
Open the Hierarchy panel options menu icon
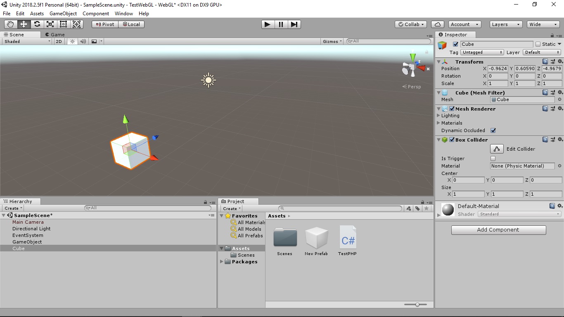(212, 202)
